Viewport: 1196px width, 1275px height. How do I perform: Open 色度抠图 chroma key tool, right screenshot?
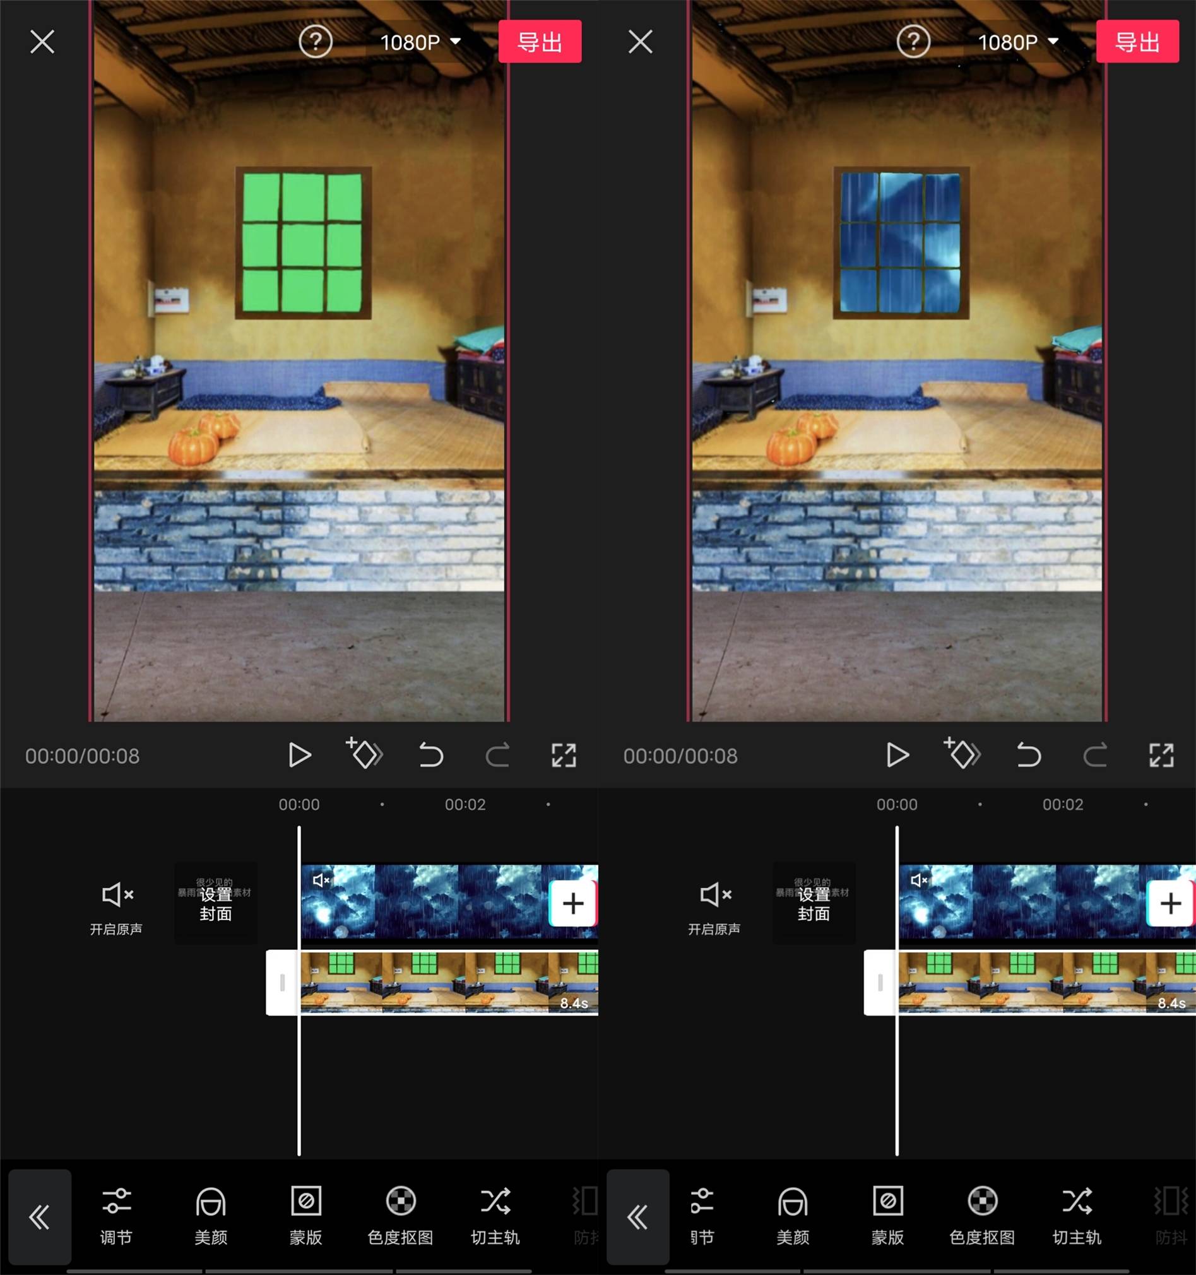click(x=983, y=1217)
